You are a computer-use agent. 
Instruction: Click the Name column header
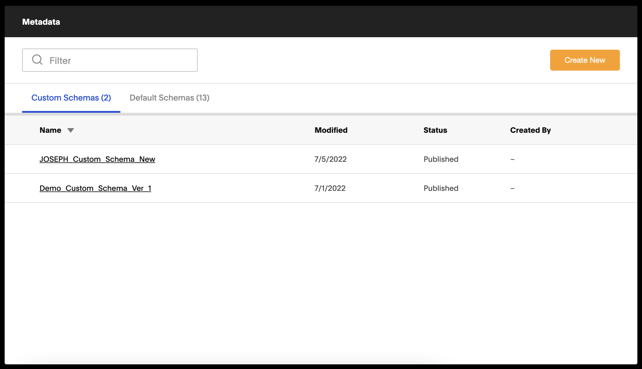point(50,130)
